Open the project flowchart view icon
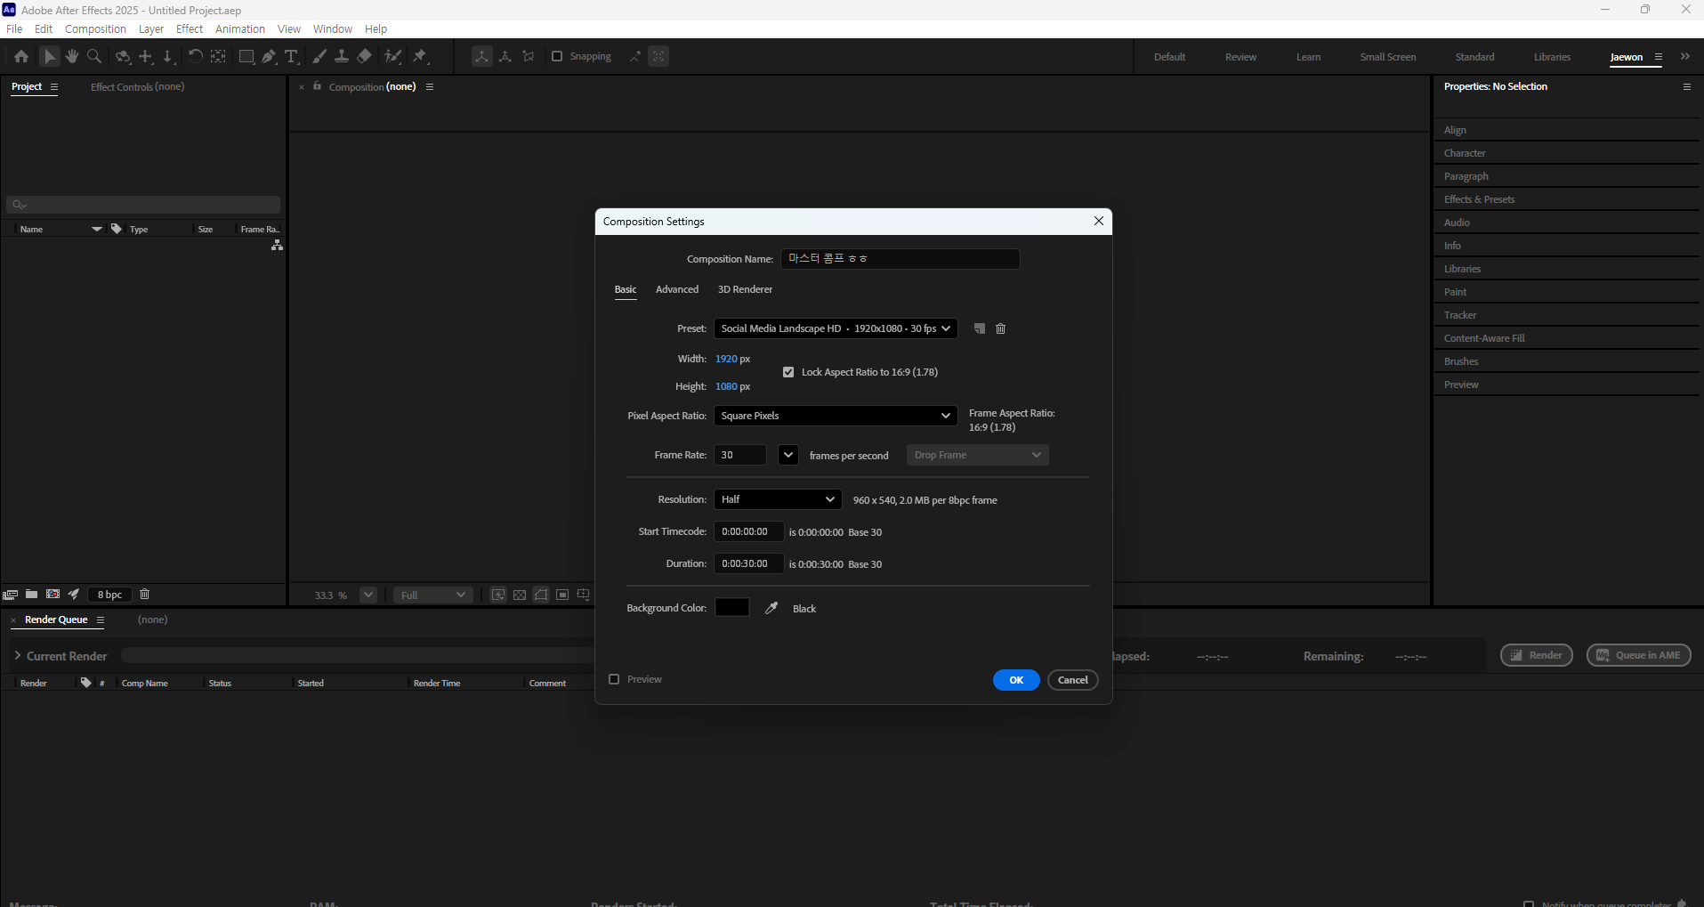The image size is (1704, 907). 277,245
